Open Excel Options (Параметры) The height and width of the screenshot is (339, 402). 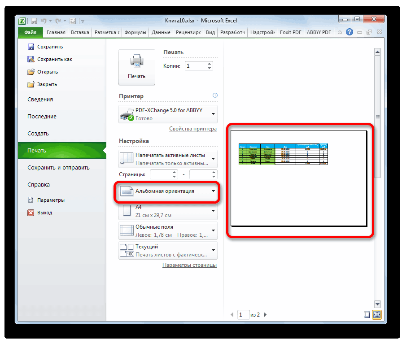[x=46, y=200]
